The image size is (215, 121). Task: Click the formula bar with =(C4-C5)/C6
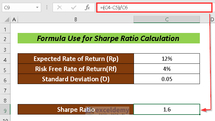[154, 7]
